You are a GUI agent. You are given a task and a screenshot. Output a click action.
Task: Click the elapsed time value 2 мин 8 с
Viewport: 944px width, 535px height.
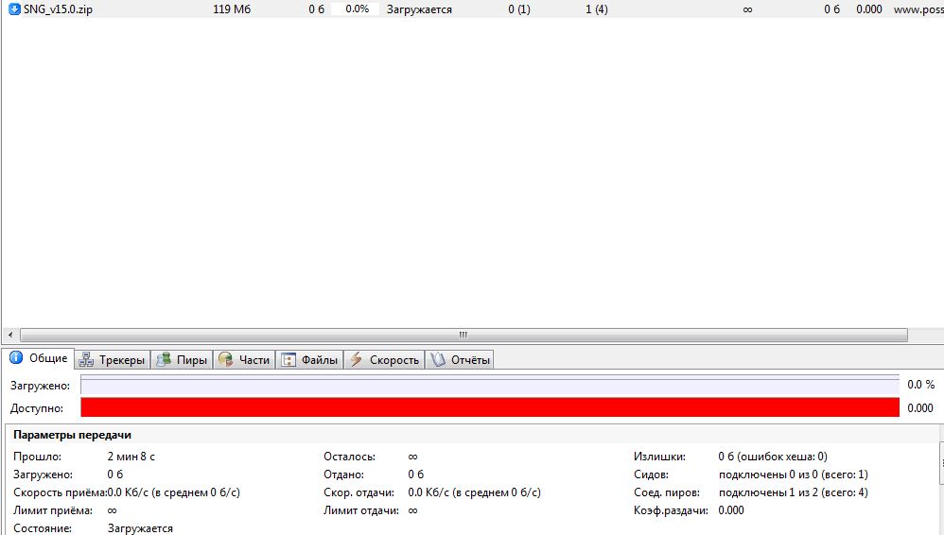pos(131,457)
